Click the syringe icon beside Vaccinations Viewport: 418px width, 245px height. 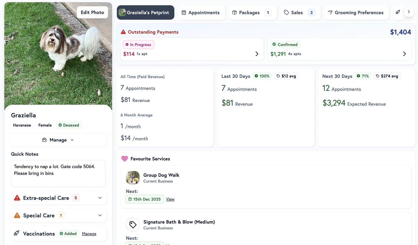click(x=17, y=233)
